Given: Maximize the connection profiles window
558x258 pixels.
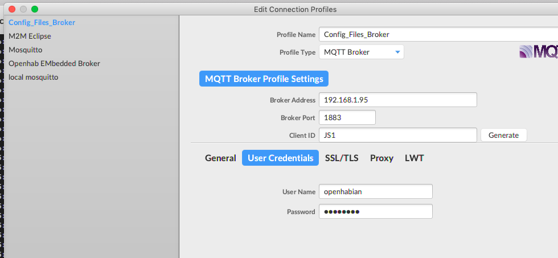Looking at the screenshot, I should point(35,9).
